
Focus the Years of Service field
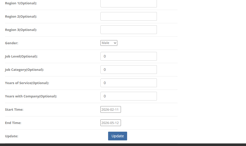128,83
